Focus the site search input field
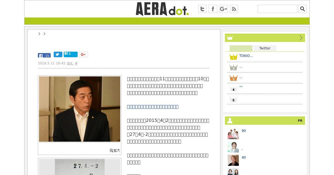Viewport: 334px width, 175px height. (x=277, y=9)
